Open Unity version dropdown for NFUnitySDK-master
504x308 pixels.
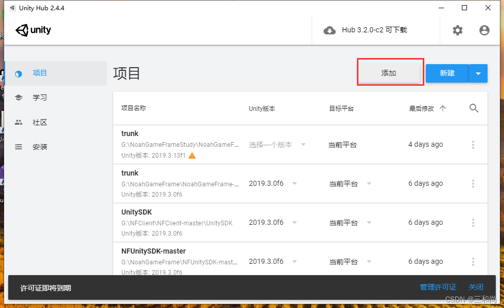click(x=273, y=262)
